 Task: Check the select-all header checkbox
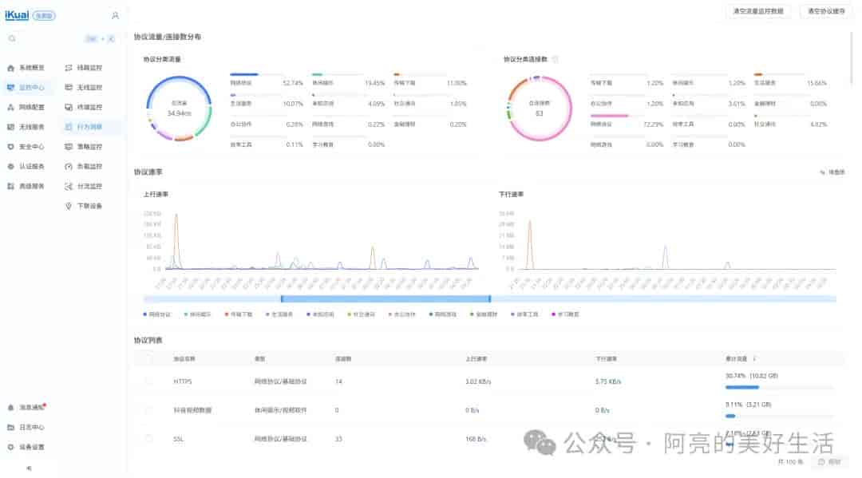(148, 359)
